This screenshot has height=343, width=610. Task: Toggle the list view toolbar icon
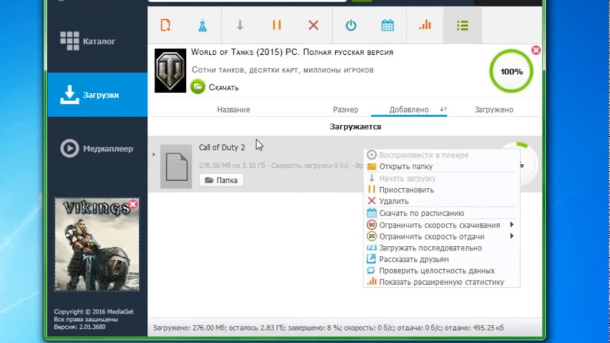tap(462, 25)
